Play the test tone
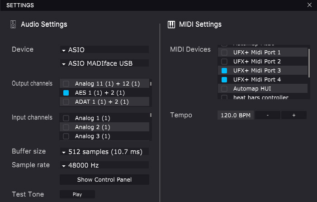This screenshot has height=202, width=317. 77,194
